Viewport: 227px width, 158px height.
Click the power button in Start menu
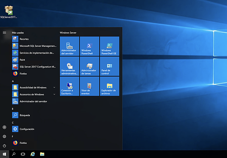(5, 146)
